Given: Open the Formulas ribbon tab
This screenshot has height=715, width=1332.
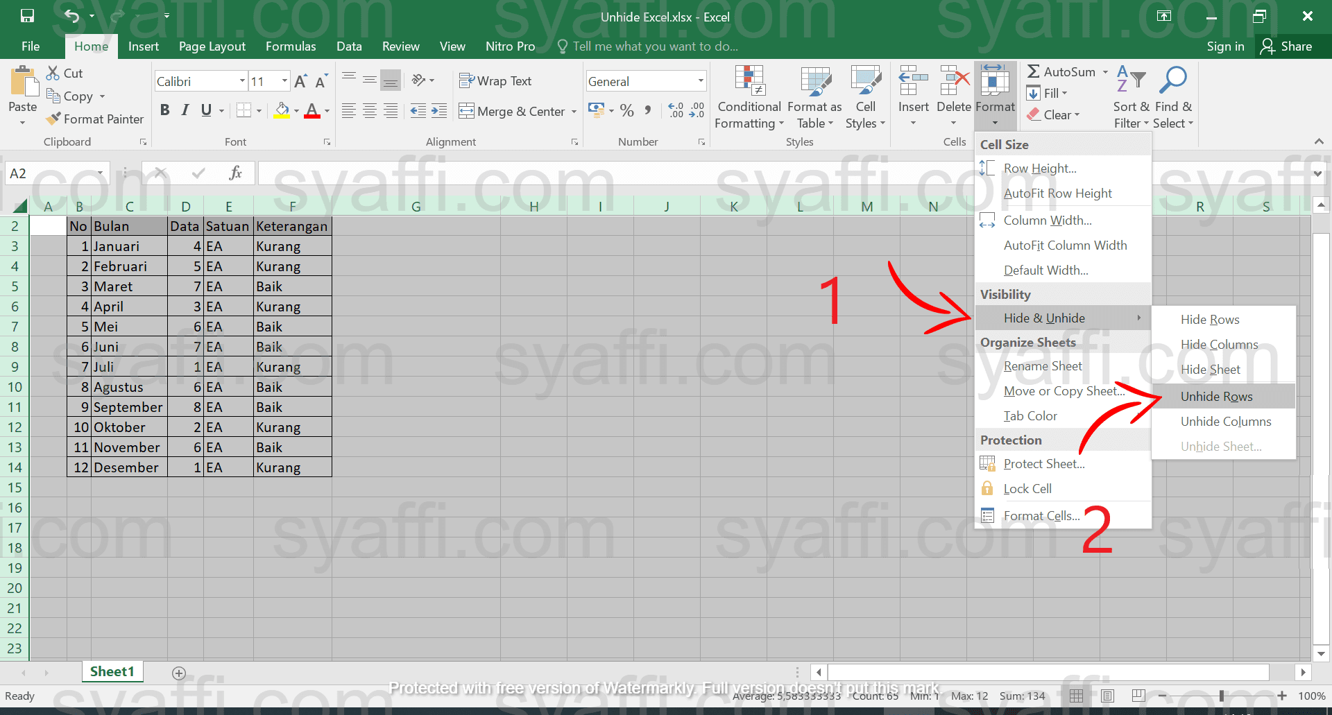Looking at the screenshot, I should (291, 46).
